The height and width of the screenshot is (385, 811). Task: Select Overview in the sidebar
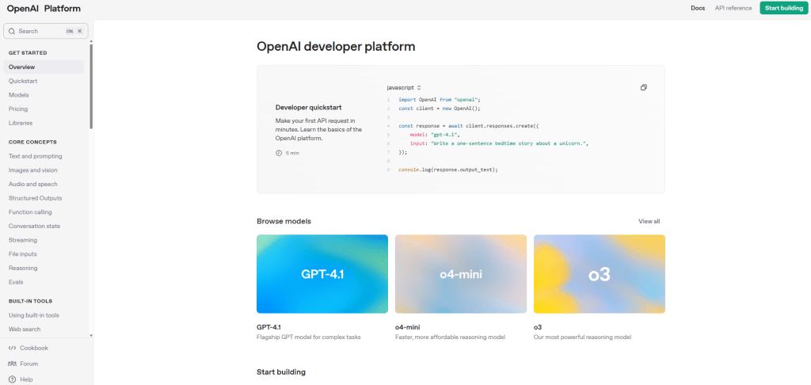pyautogui.click(x=44, y=67)
